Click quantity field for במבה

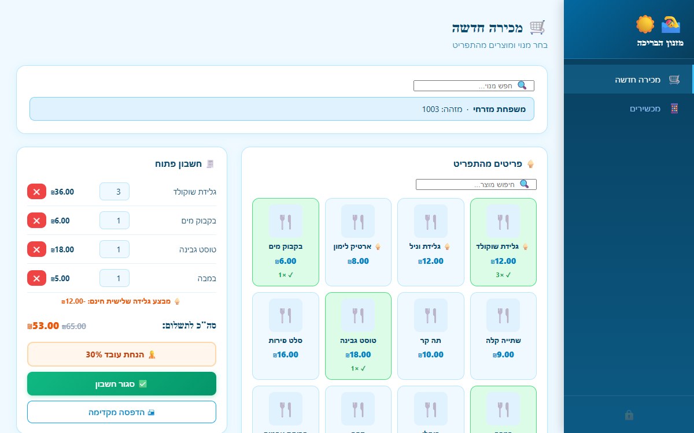(115, 278)
